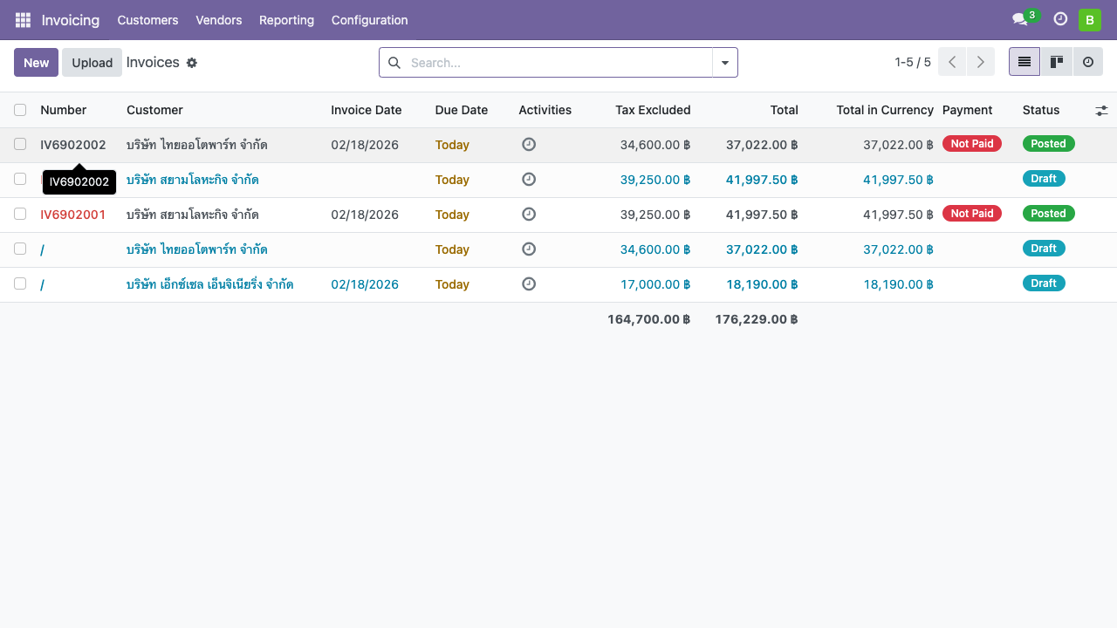Select checkbox for invoice IV6902002 row
The image size is (1117, 628).
coord(20,144)
